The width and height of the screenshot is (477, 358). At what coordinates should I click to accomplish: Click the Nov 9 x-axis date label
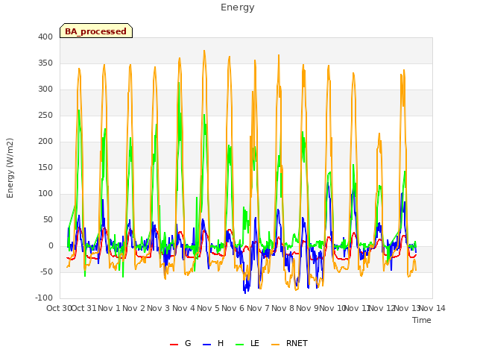[x=308, y=308]
